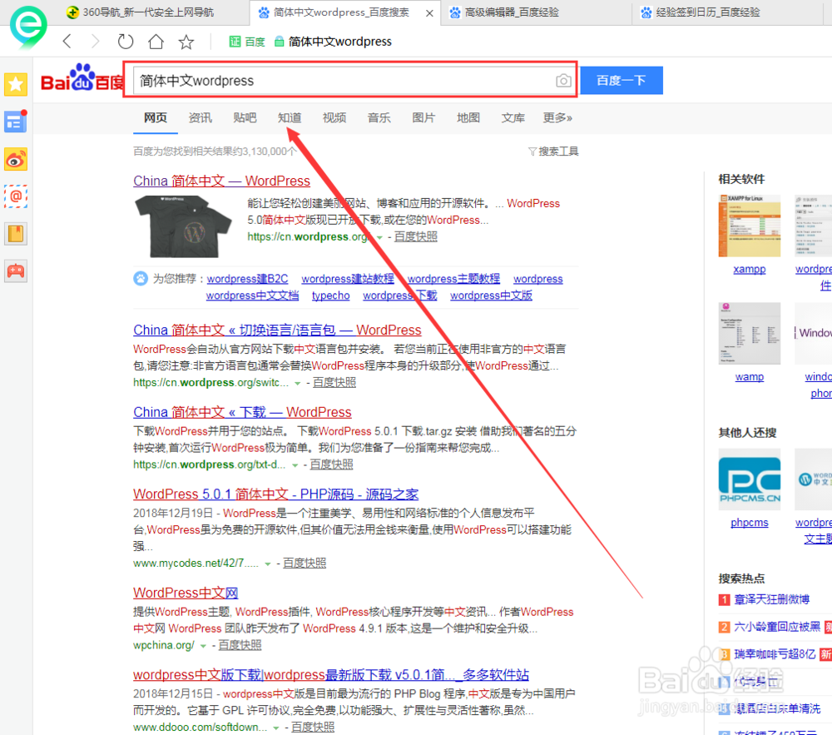The width and height of the screenshot is (832, 735).
Task: Open hot search 瑞幸咖啡亏超8亿
Action: pyautogui.click(x=775, y=654)
